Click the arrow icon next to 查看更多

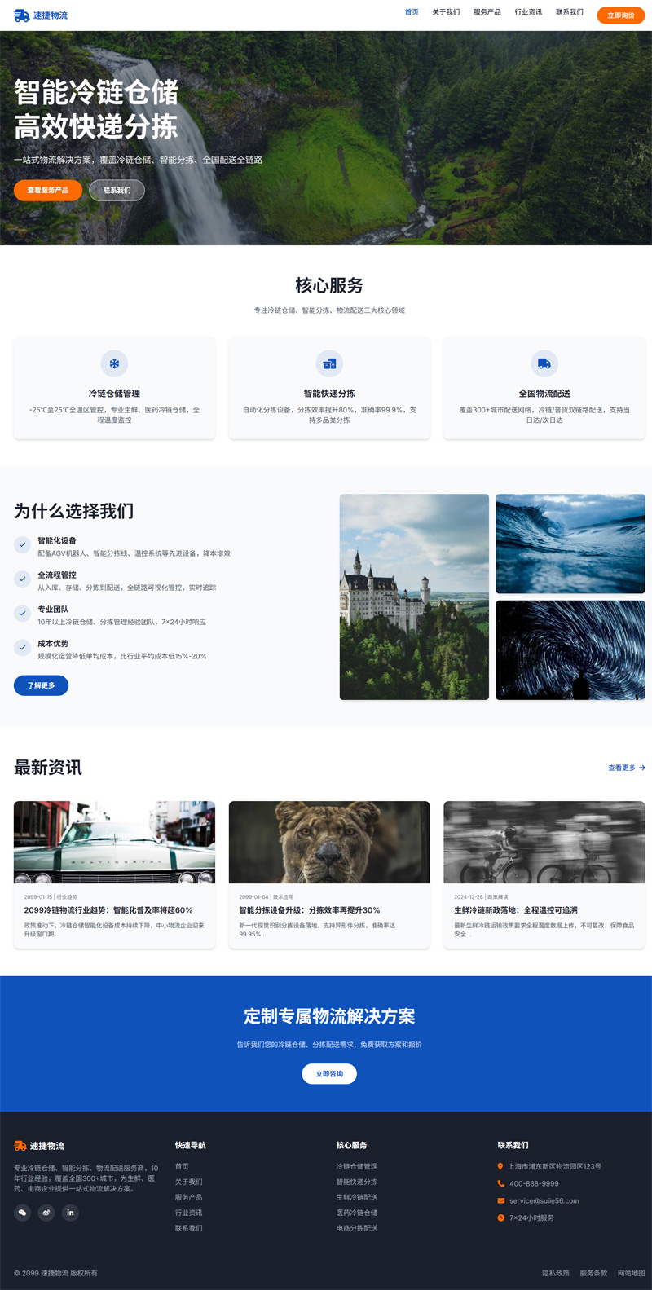(642, 768)
